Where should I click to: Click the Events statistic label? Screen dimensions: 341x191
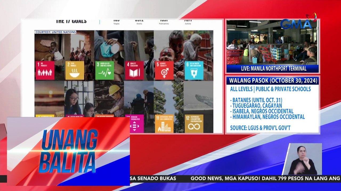[139, 24]
